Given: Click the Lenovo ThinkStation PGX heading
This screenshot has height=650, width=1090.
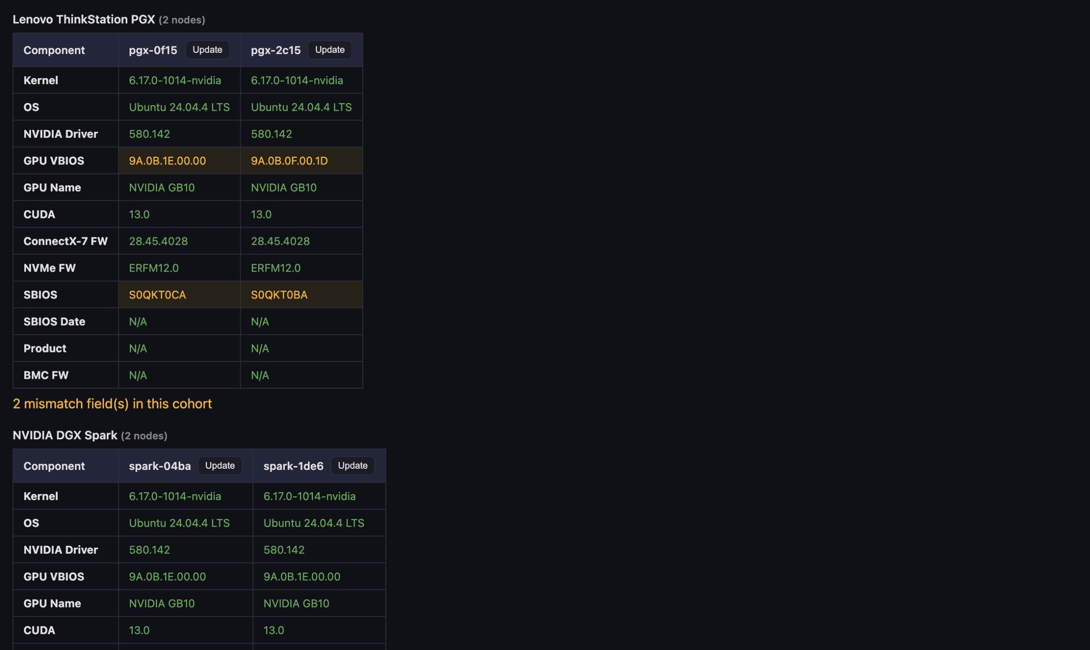Looking at the screenshot, I should [x=84, y=19].
